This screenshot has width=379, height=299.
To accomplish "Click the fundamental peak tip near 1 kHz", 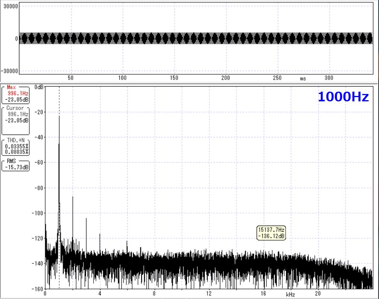I will 59,117.
